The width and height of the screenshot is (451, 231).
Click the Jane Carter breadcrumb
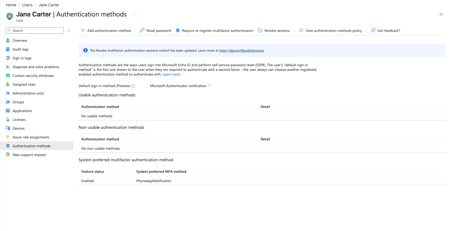tap(49, 5)
